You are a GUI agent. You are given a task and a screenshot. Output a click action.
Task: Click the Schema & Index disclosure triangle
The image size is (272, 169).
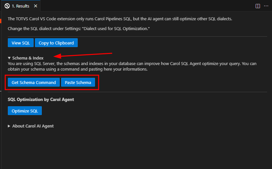[9, 58]
